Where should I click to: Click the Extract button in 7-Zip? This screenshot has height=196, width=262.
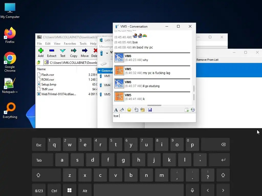pyautogui.click(x=52, y=53)
